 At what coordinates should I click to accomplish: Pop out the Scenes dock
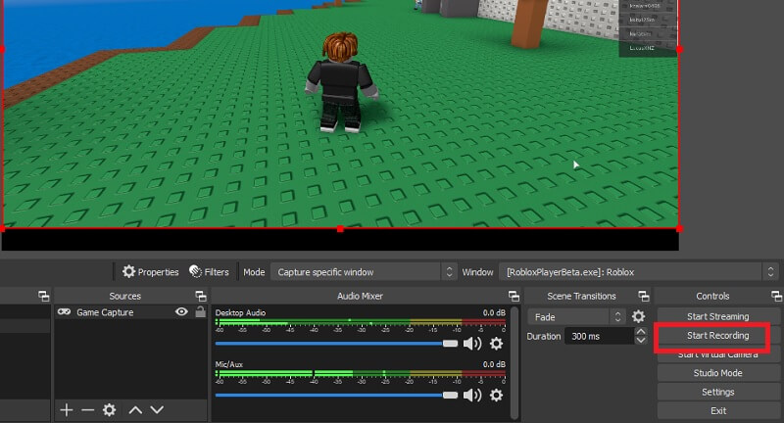pos(43,296)
